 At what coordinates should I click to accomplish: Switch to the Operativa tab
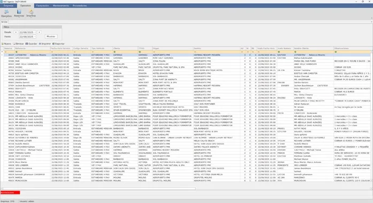[26, 5]
